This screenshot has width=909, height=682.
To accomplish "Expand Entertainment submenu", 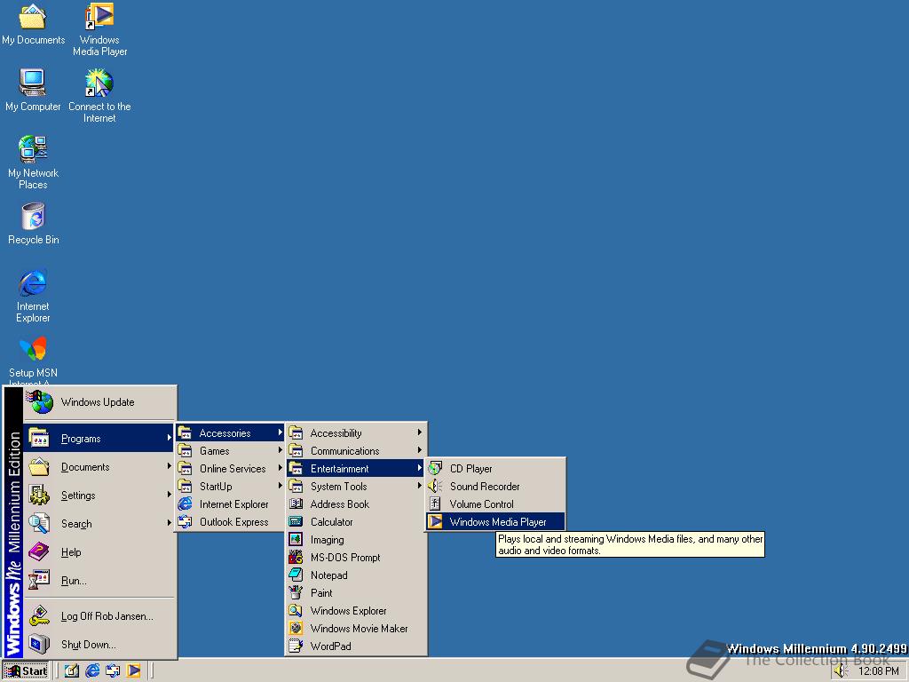I will tap(356, 469).
